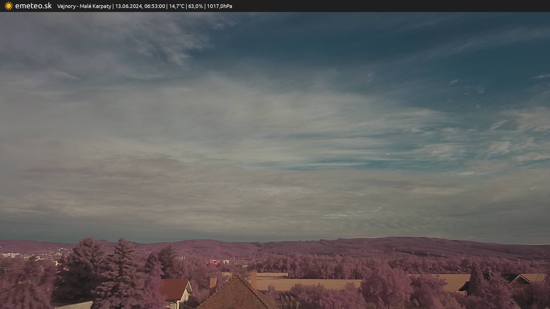Click the Vajnory - Malé Karpaty location label

click(84, 6)
